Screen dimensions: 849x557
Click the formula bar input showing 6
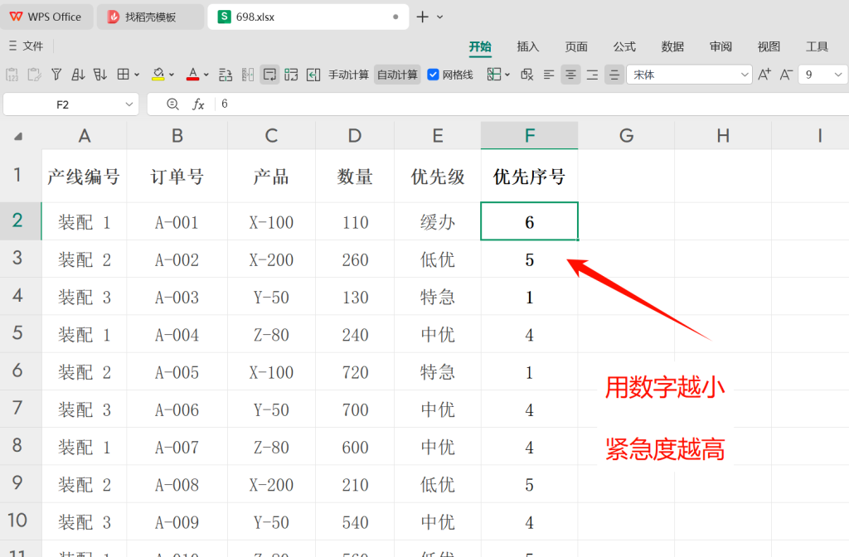point(531,104)
